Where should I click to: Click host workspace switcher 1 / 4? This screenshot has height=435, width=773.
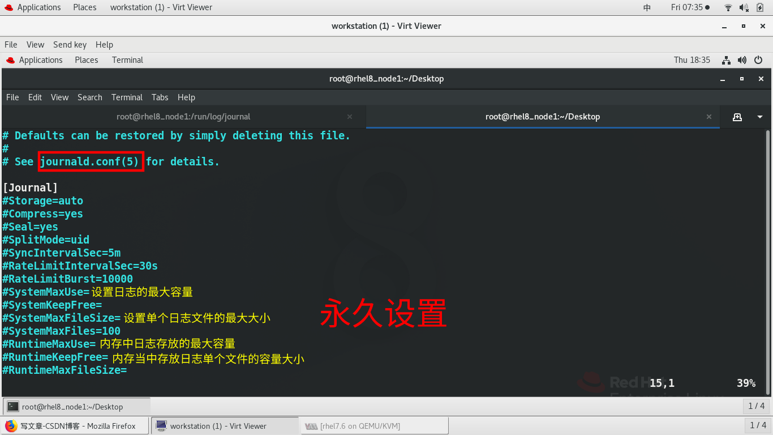(758, 425)
